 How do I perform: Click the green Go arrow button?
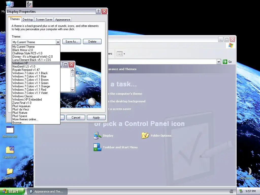tap(225, 62)
